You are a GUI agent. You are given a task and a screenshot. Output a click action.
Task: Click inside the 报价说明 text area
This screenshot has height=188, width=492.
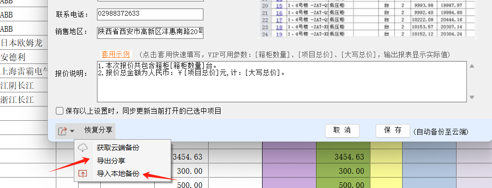(x=282, y=81)
